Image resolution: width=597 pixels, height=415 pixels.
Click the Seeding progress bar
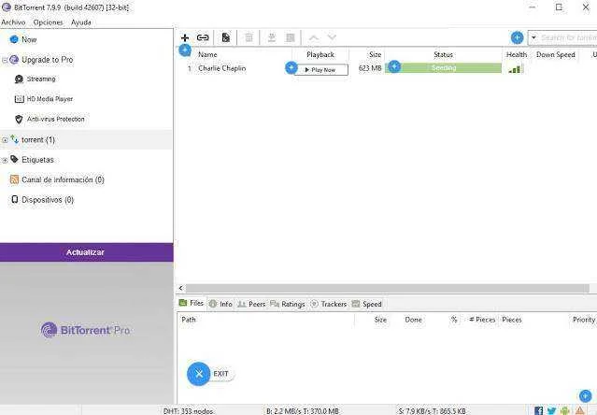pyautogui.click(x=444, y=68)
